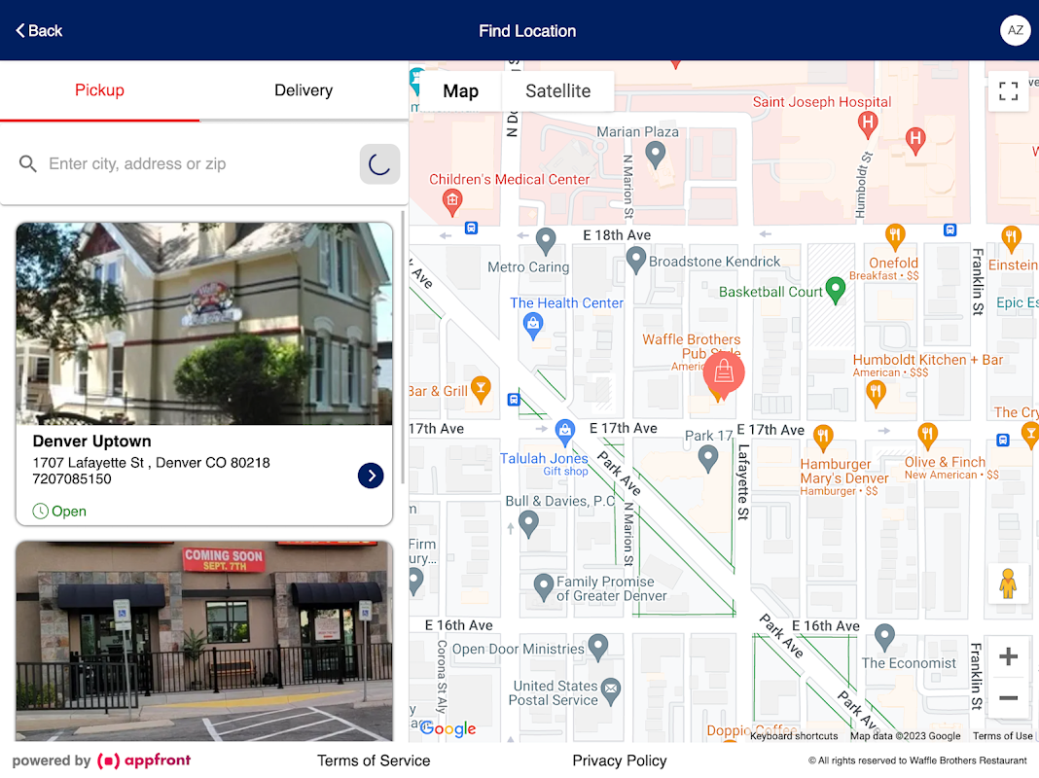Select the Metro Caring map pin
This screenshot has width=1039, height=778.
pyautogui.click(x=546, y=242)
